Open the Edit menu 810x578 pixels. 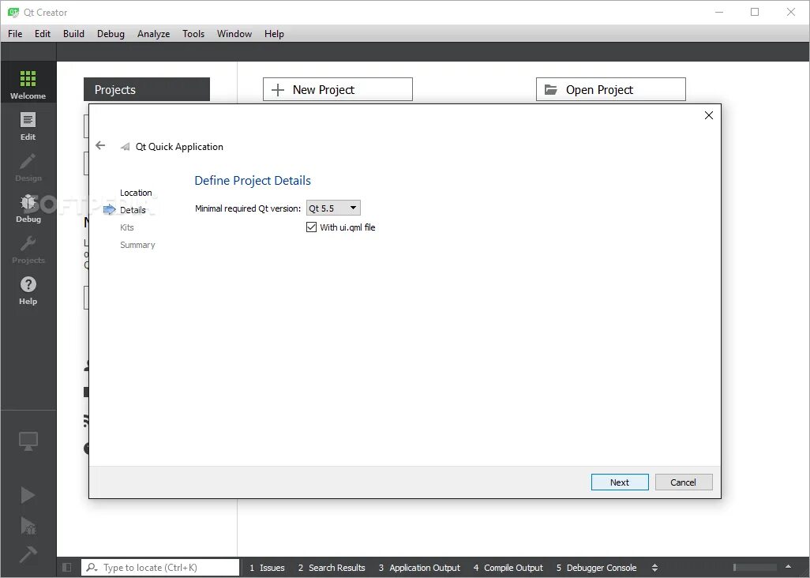(x=43, y=34)
